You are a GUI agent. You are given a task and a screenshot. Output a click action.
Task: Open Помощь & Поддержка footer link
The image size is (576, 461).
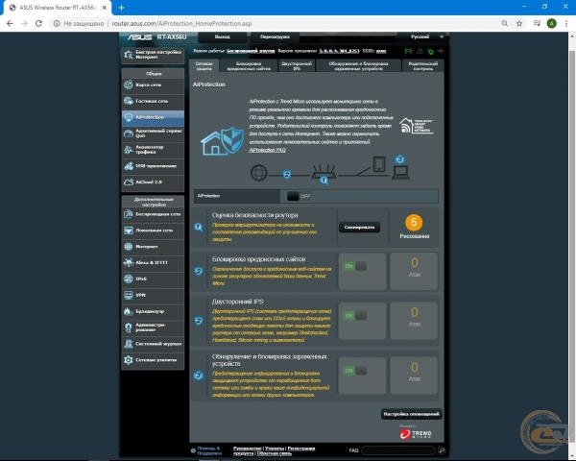[209, 450]
